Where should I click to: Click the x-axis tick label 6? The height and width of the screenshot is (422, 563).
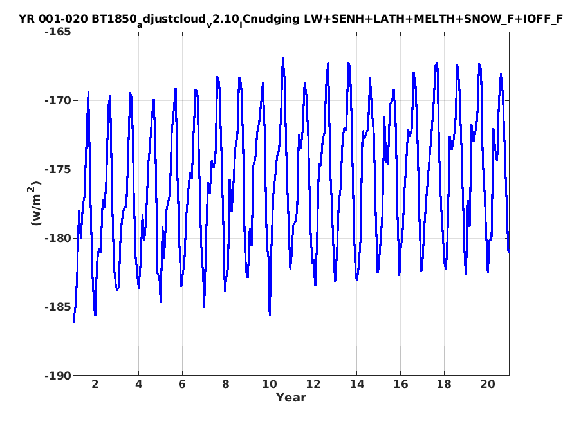(x=182, y=384)
